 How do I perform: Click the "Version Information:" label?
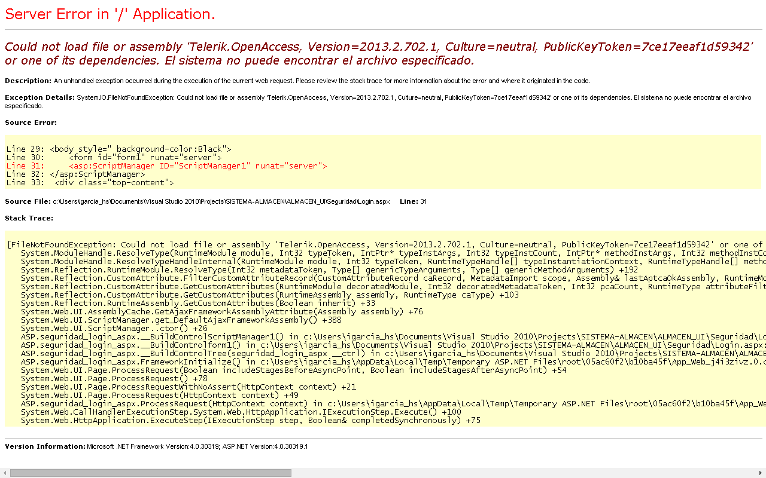point(45,446)
